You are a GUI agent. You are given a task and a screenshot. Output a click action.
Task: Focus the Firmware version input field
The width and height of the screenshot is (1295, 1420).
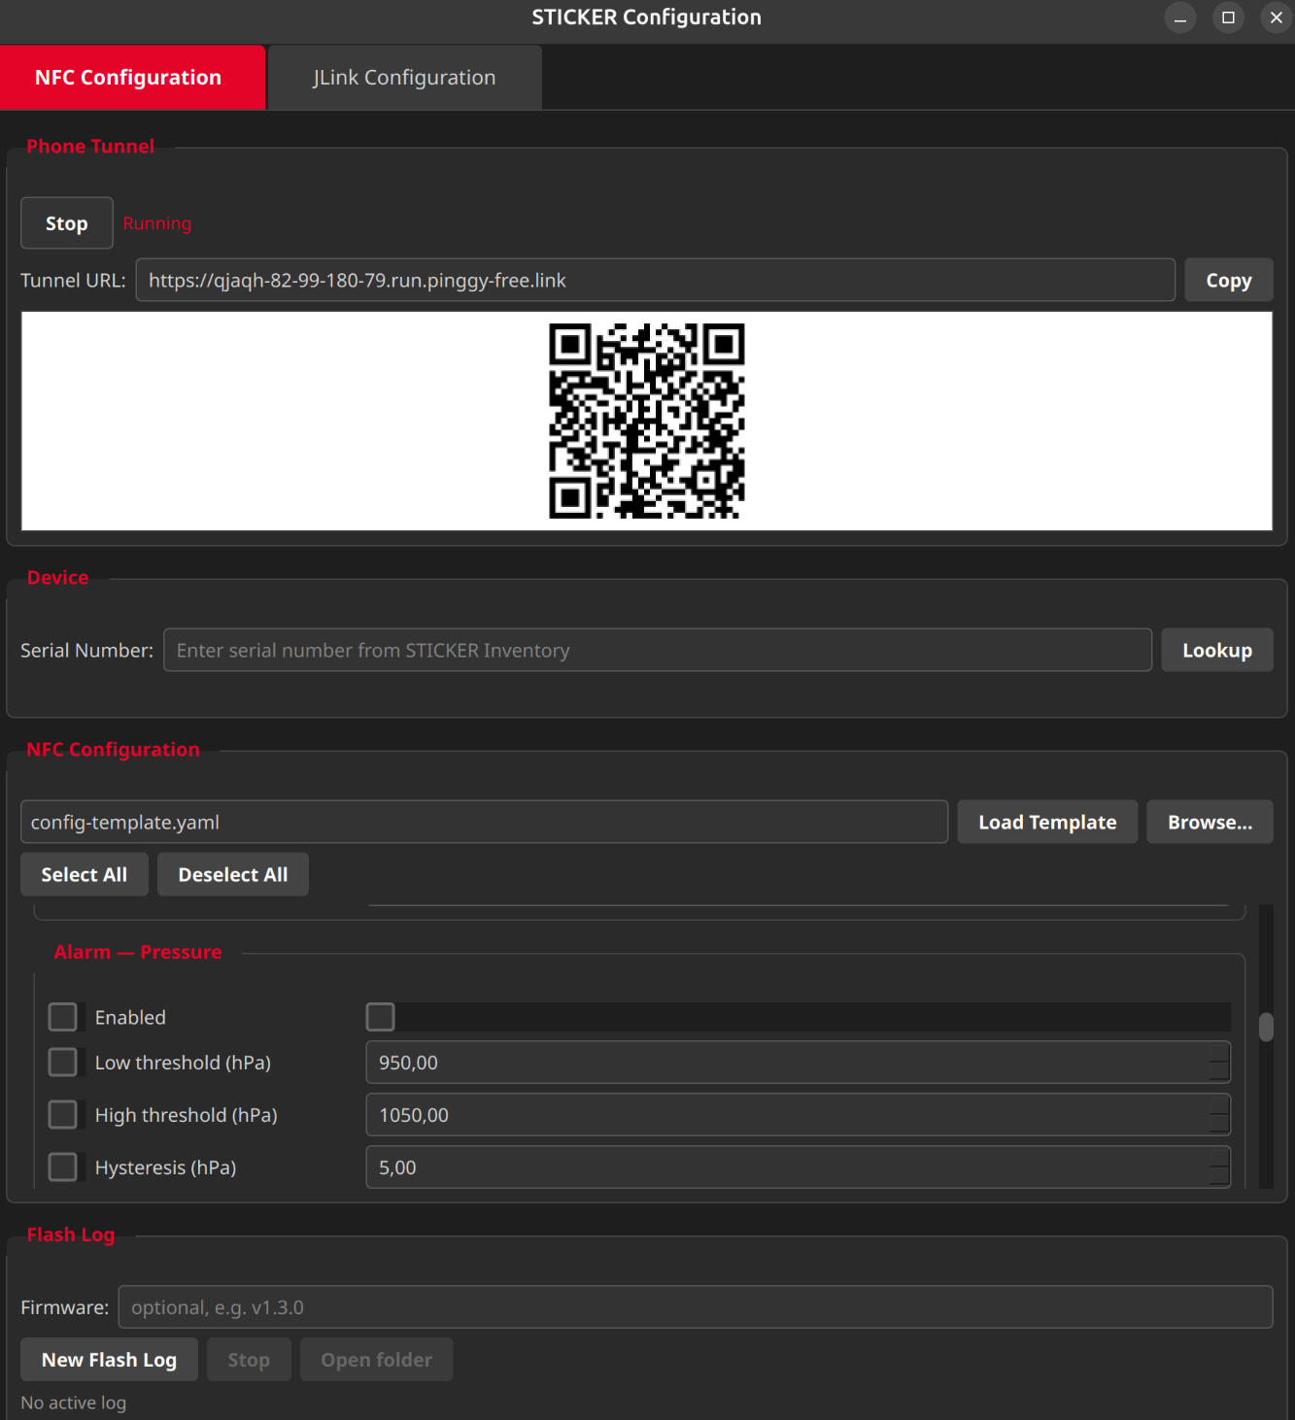click(696, 1307)
